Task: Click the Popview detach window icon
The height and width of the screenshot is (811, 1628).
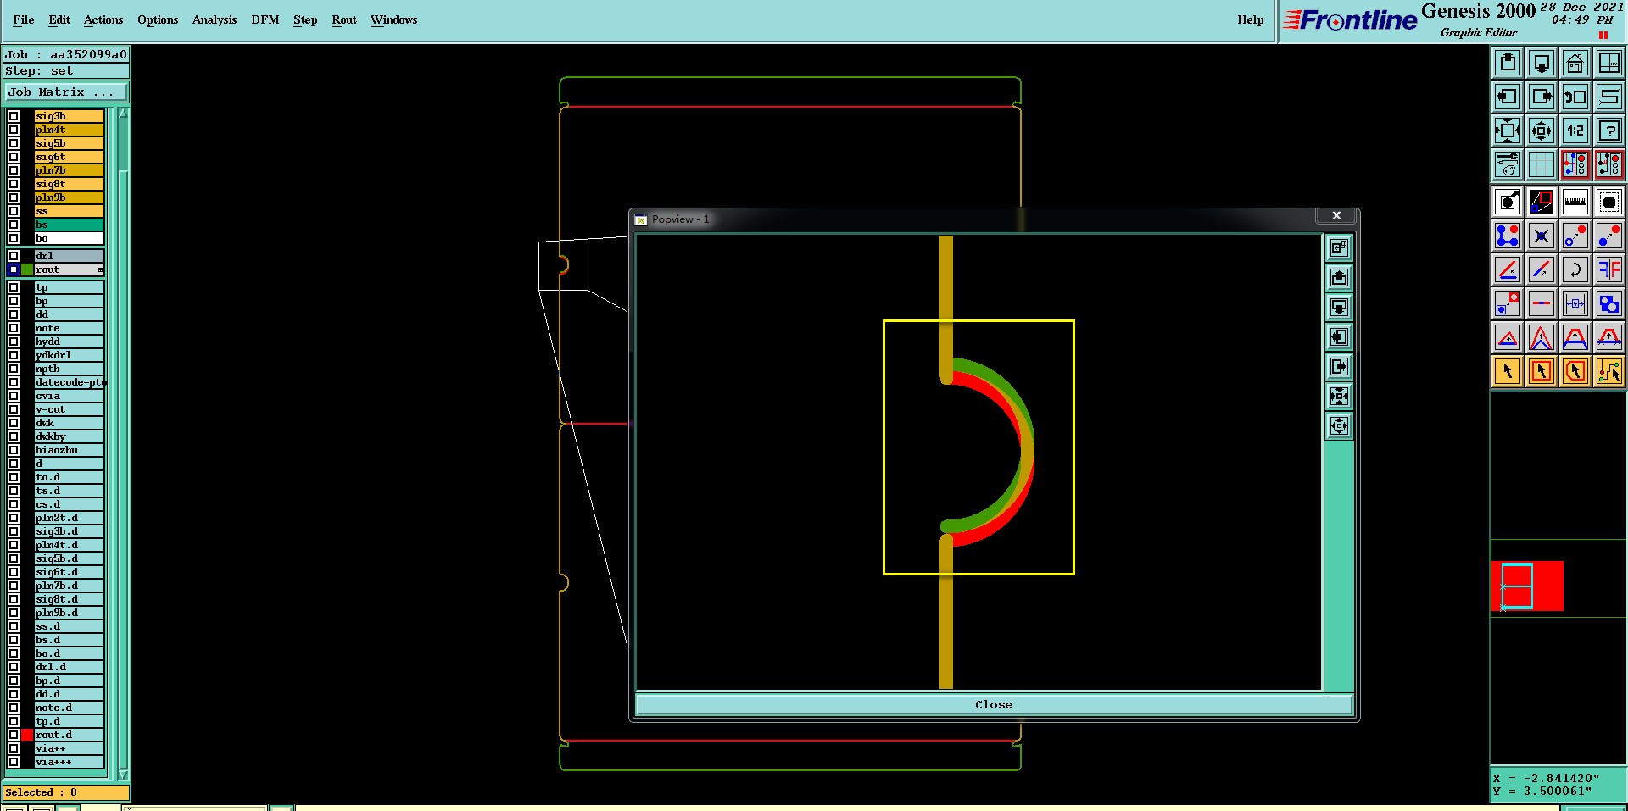Action: [1339, 247]
